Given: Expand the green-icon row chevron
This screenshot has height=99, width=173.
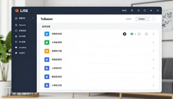Looking at the screenshot, I should (153, 42).
